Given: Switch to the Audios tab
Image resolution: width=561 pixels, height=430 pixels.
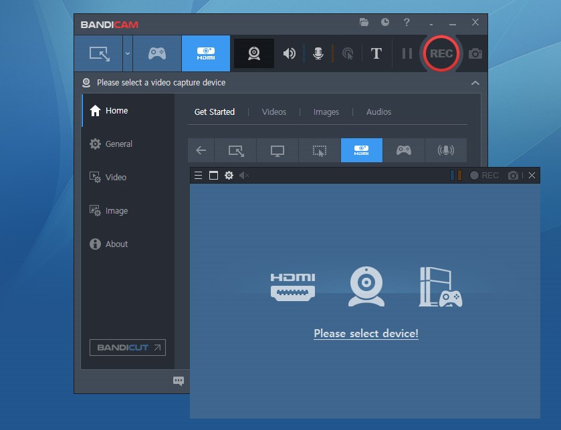Looking at the screenshot, I should (x=378, y=112).
